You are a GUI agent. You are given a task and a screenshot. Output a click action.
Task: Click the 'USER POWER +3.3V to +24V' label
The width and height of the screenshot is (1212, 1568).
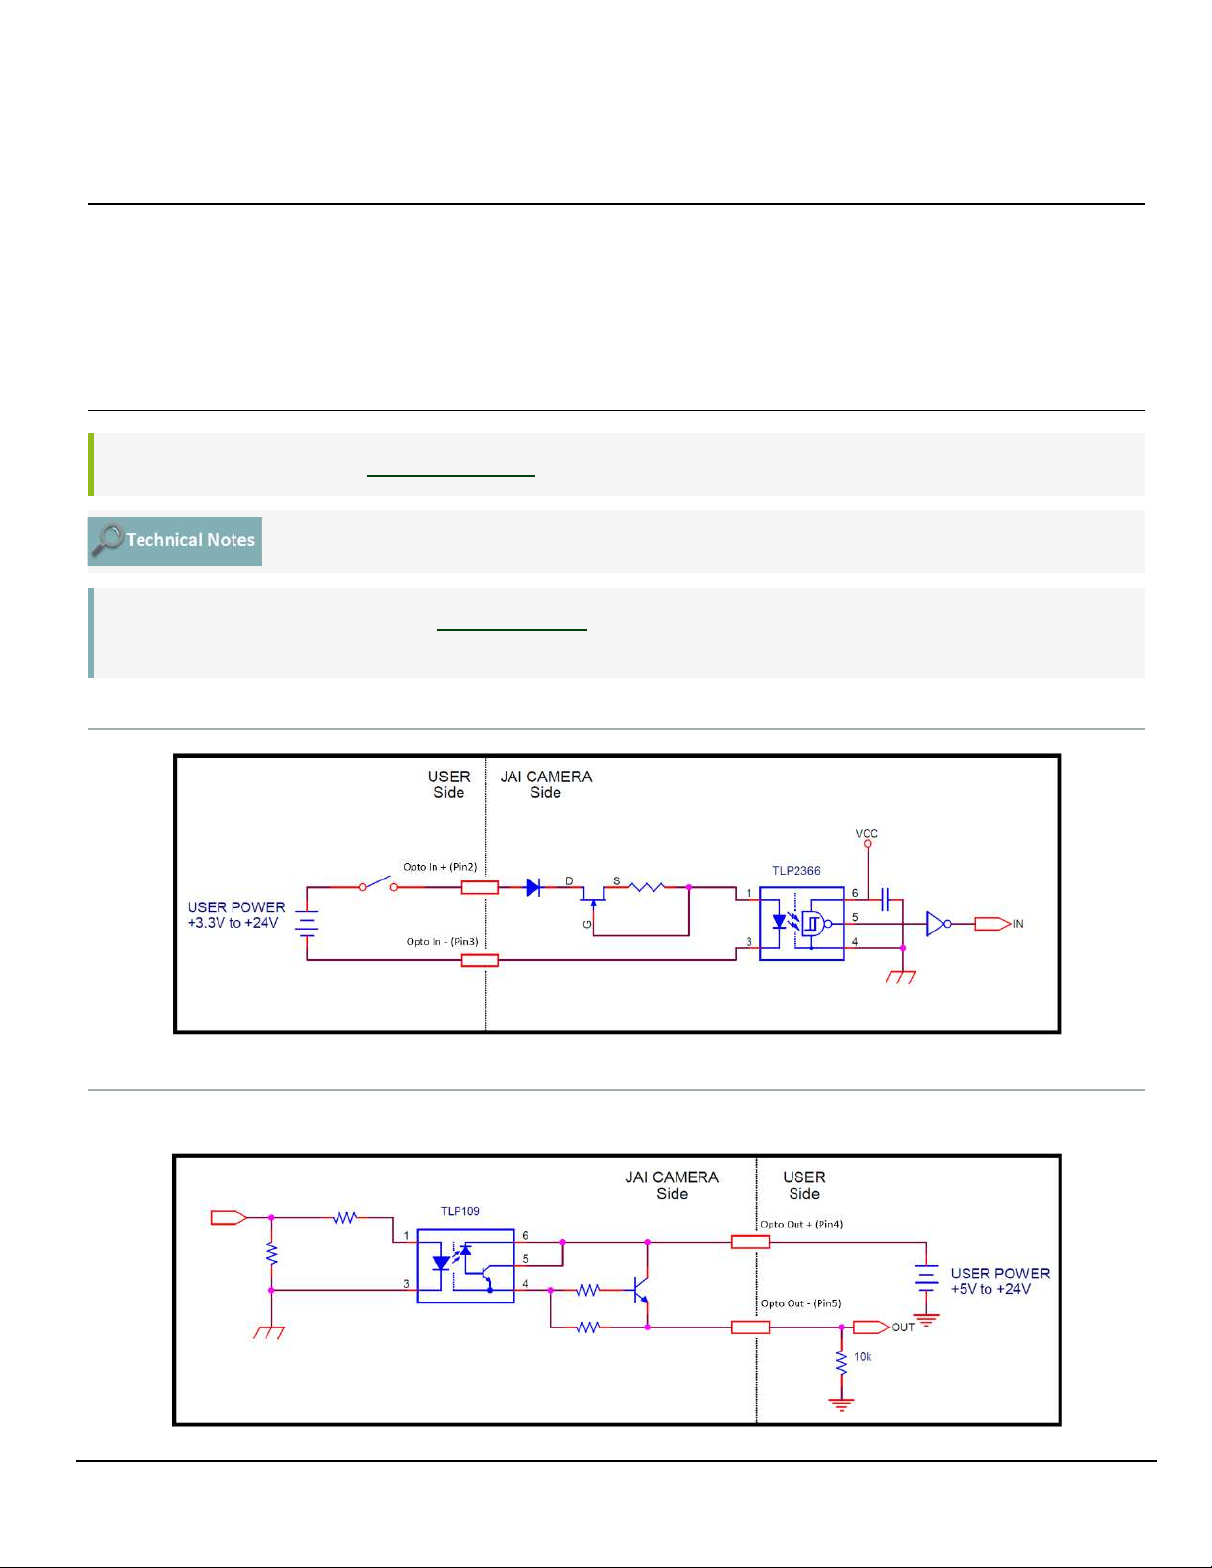click(x=236, y=915)
